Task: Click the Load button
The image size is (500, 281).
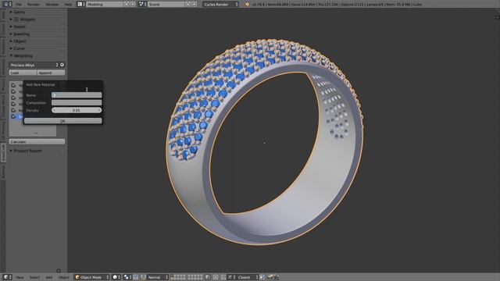Action: 23,73
